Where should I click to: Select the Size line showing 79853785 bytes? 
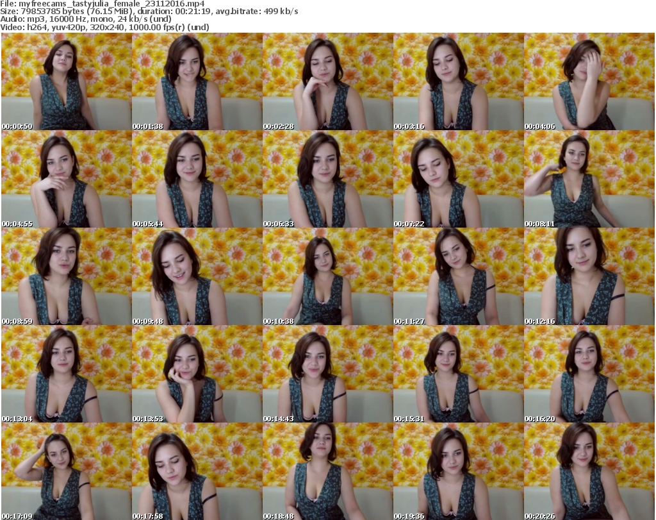click(149, 12)
